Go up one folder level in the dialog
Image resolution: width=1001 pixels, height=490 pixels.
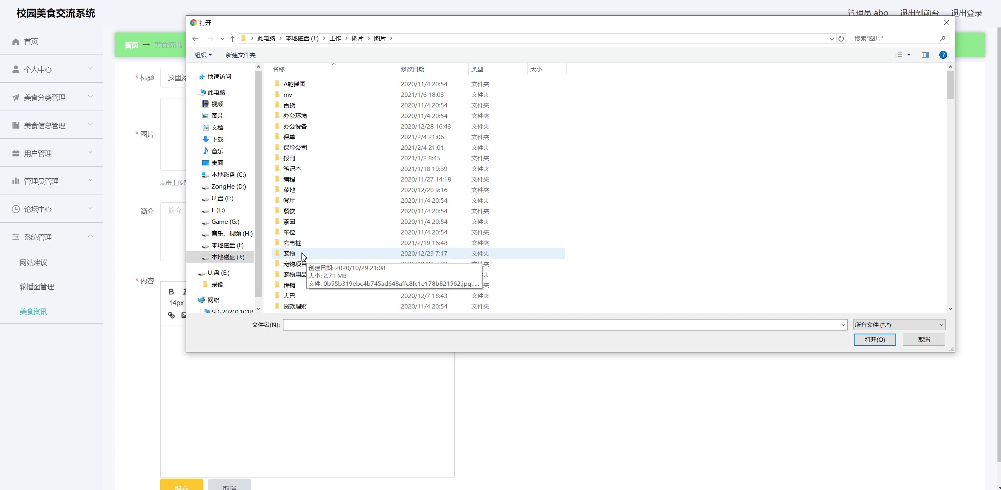232,38
